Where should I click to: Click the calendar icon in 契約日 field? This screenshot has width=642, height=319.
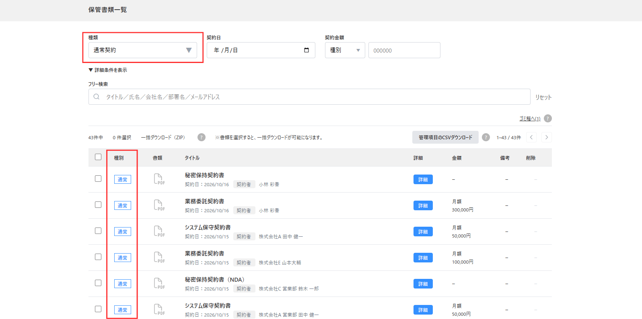tap(307, 50)
